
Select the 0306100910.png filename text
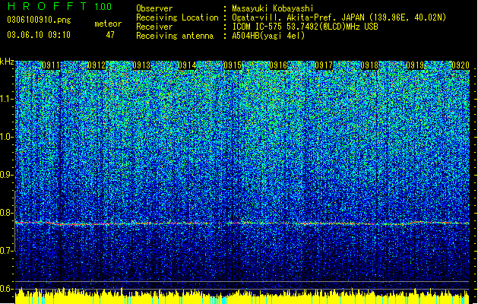39,21
